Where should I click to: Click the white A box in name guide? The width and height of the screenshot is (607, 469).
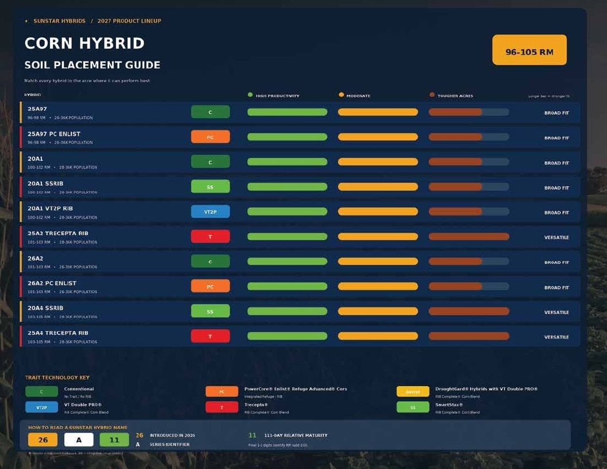79,440
